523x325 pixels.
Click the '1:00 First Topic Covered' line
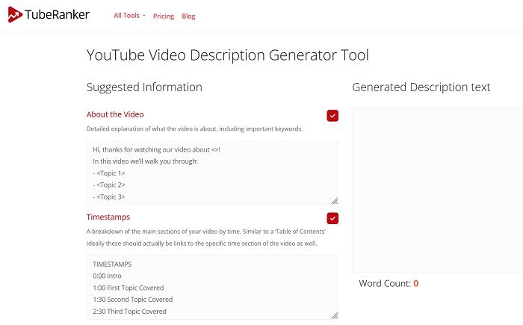coord(129,288)
